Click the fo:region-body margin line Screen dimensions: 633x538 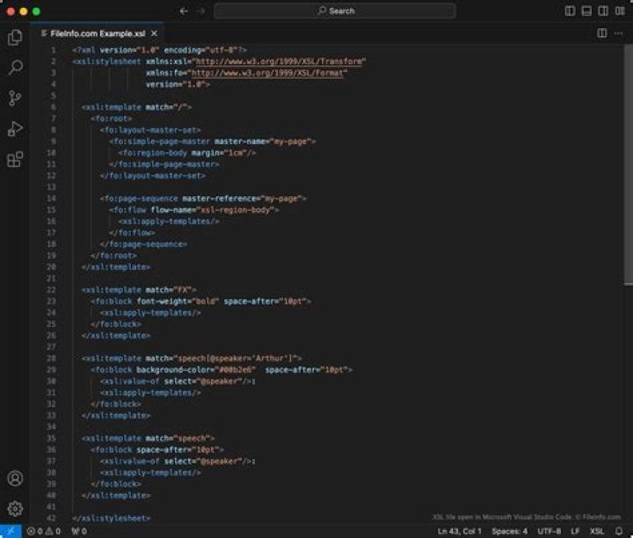tap(187, 153)
